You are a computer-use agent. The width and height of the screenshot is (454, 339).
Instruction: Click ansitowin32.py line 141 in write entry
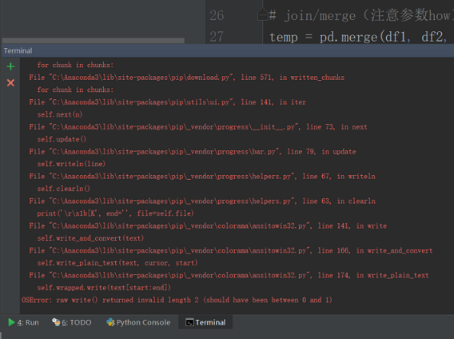[208, 225]
